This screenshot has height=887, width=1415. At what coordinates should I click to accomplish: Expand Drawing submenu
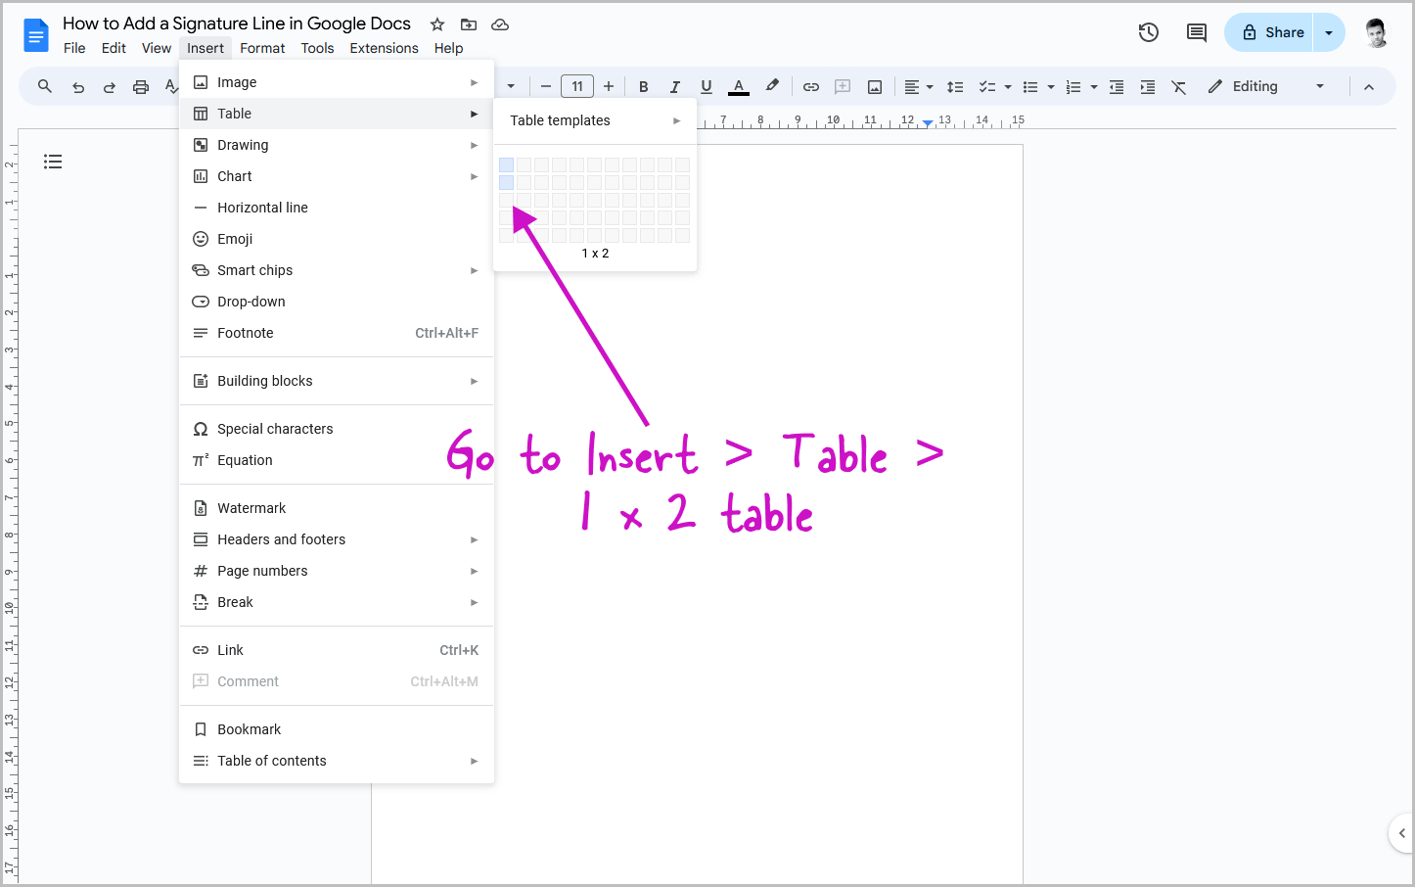[337, 145]
